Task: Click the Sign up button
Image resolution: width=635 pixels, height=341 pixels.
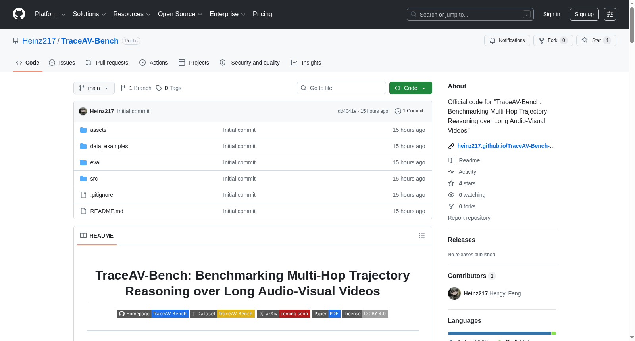Action: point(584,14)
